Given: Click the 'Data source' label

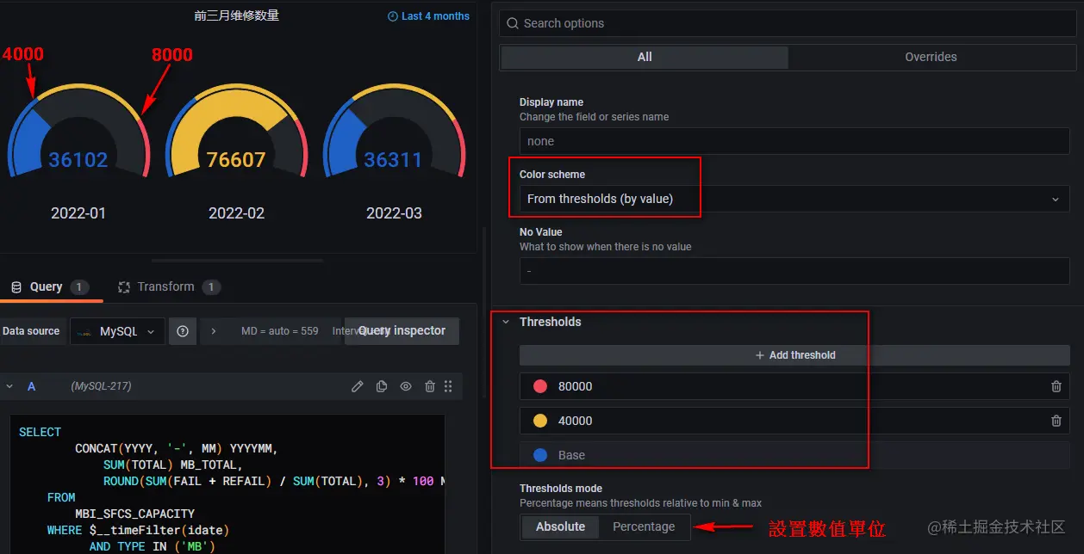Looking at the screenshot, I should [31, 331].
